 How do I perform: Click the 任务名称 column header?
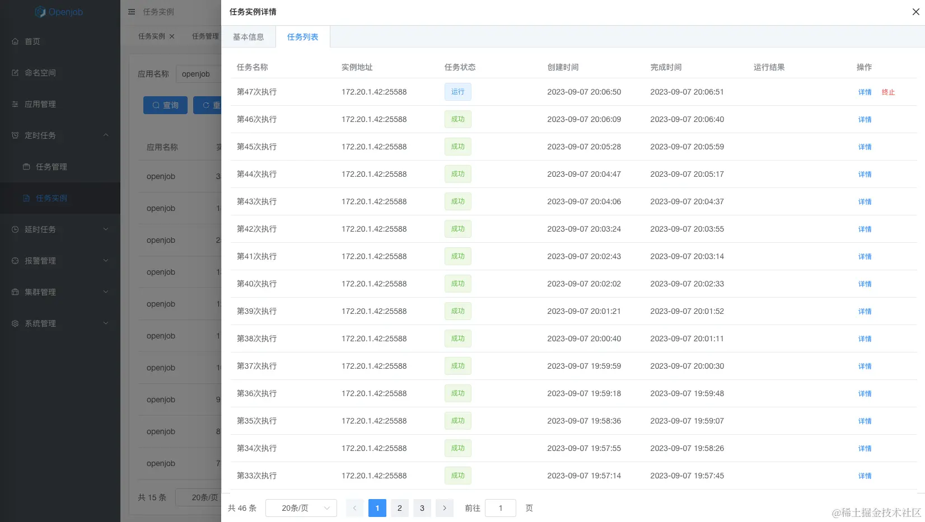(x=253, y=67)
